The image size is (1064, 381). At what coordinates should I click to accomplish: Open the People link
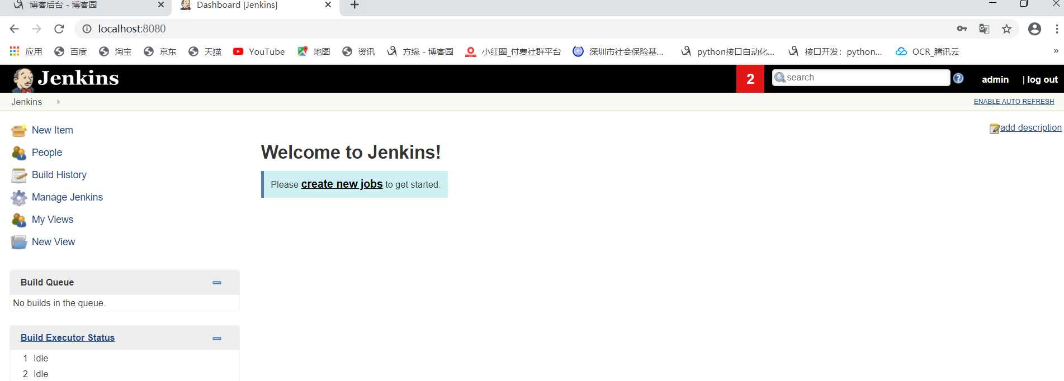point(47,153)
